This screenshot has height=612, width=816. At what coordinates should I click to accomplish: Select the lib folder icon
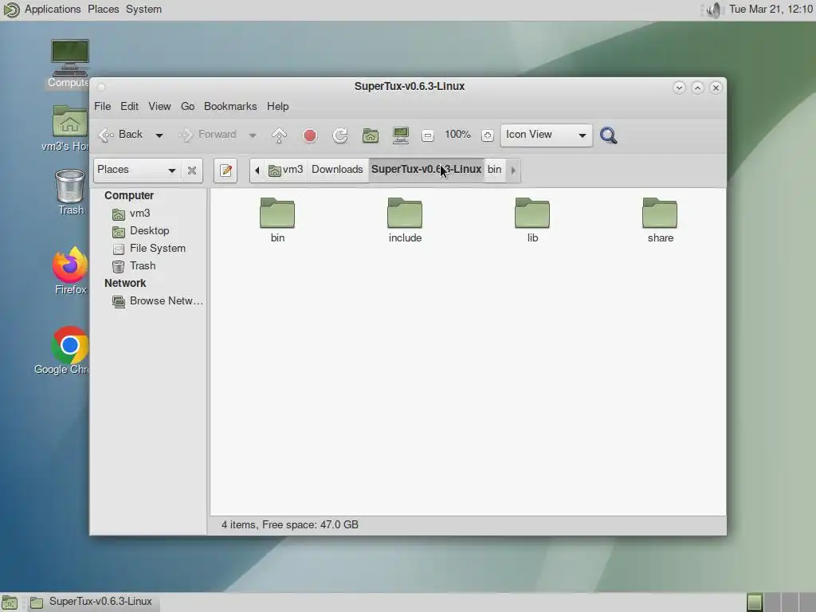pyautogui.click(x=532, y=212)
